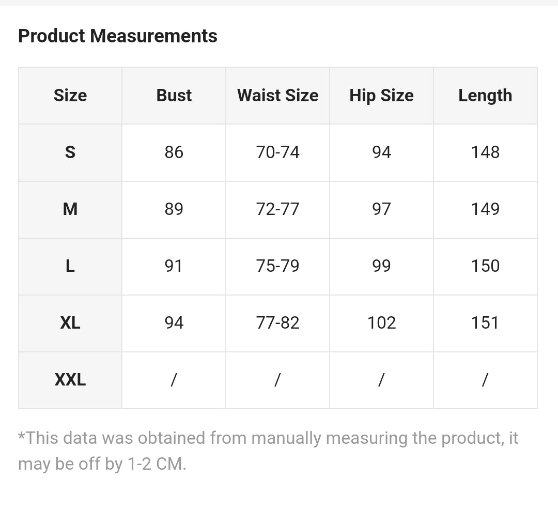558x510 pixels.
Task: Select the Length column header
Action: [x=485, y=96]
